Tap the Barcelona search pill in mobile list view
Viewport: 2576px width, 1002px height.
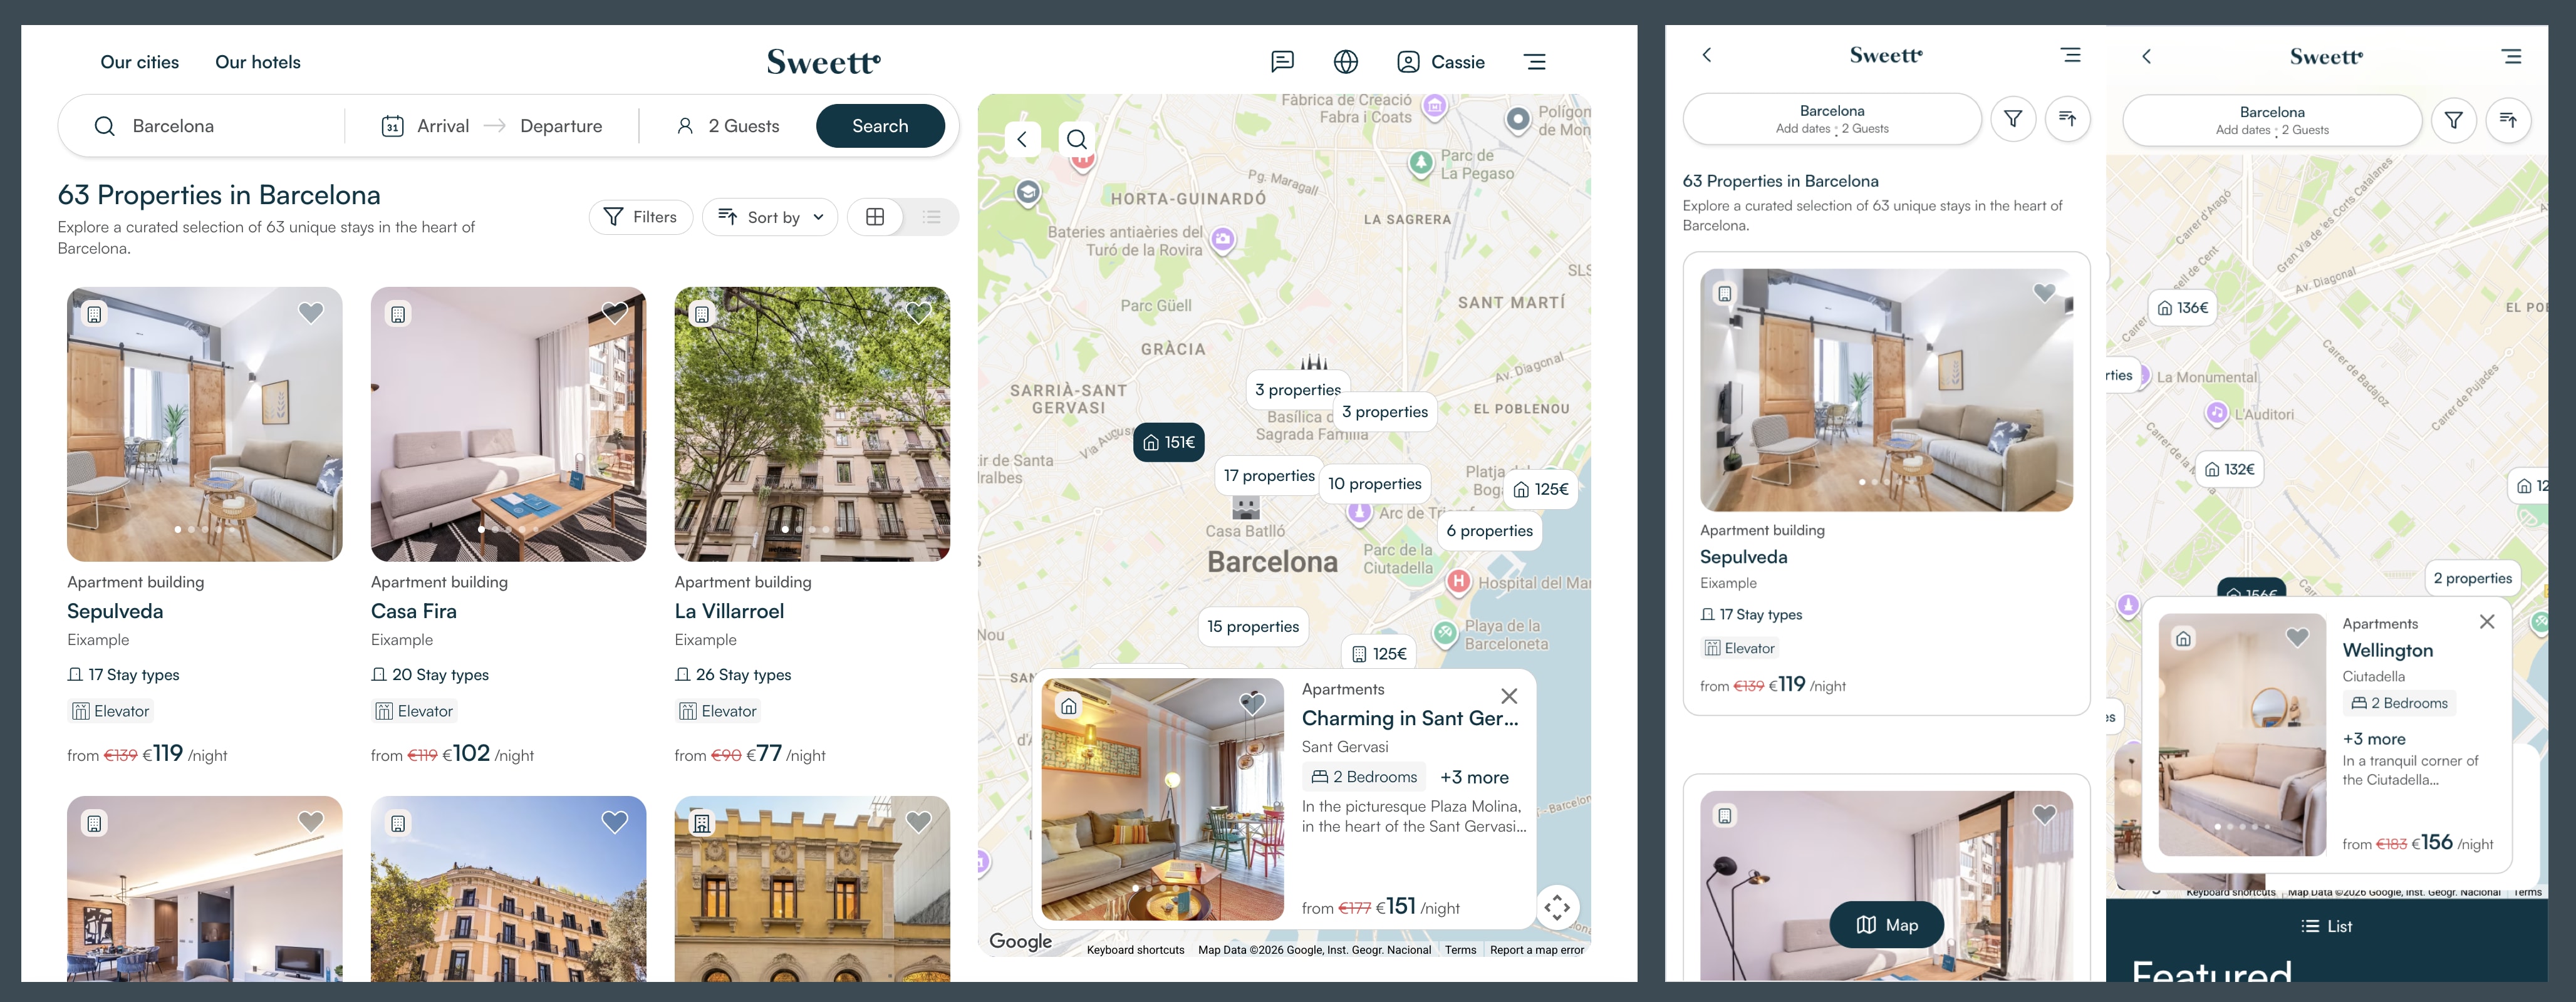coord(1832,119)
